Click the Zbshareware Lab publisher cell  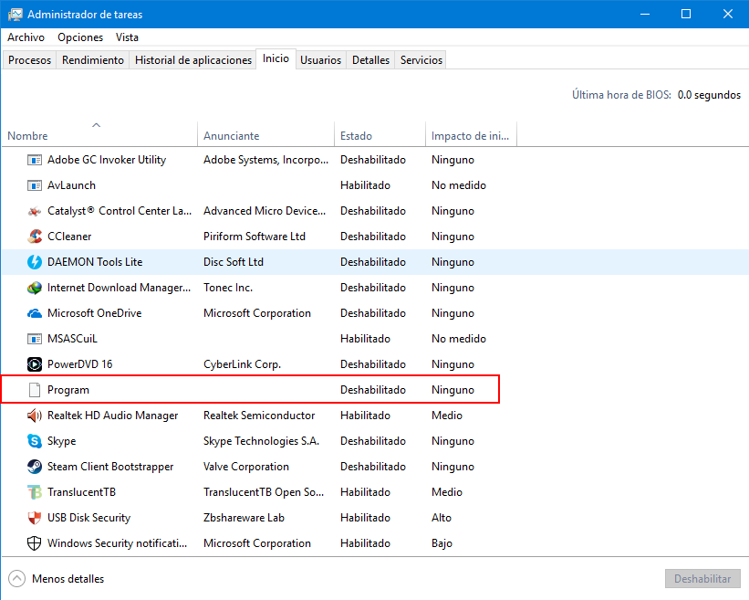(244, 518)
